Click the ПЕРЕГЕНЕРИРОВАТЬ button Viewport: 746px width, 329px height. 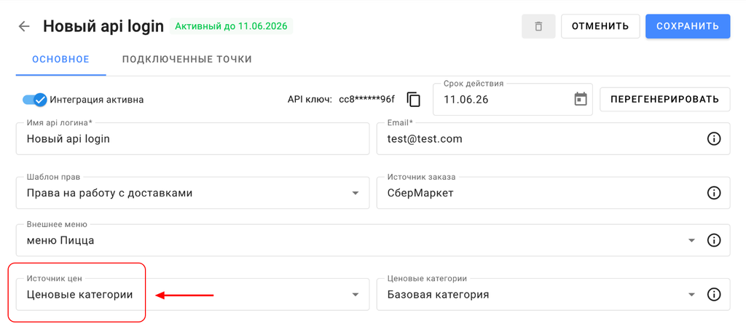click(664, 100)
